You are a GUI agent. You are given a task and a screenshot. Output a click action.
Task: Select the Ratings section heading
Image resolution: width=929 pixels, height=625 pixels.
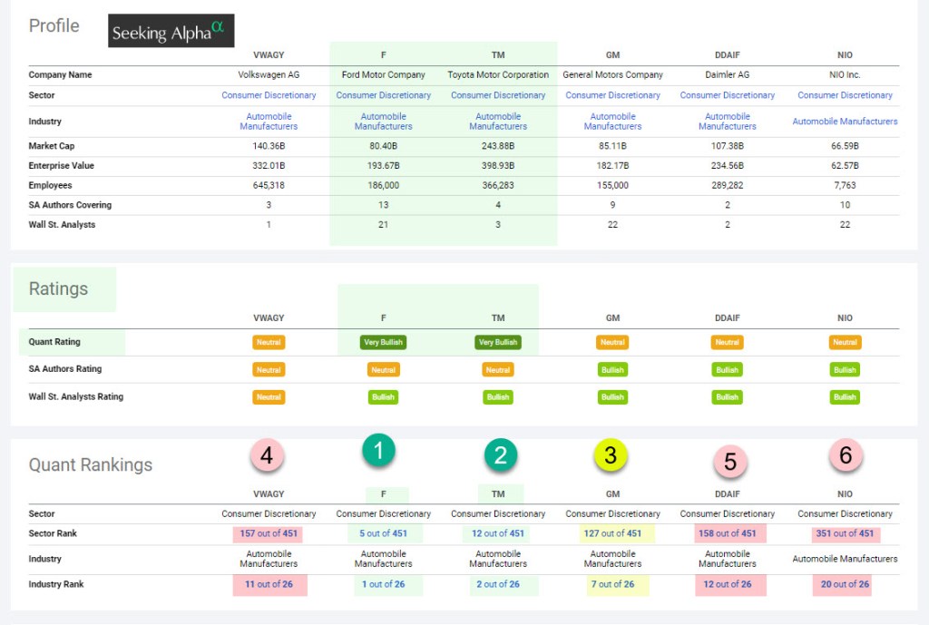coord(59,289)
